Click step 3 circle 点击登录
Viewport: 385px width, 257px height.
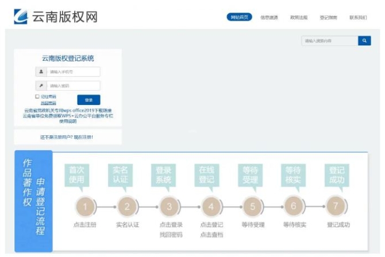(x=169, y=206)
